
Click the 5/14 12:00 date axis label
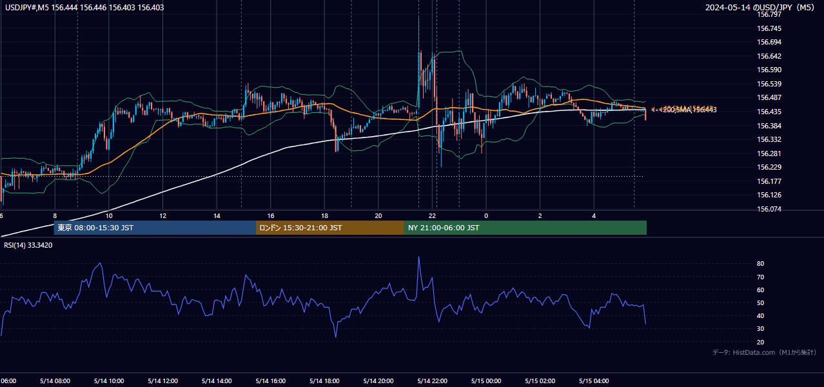coord(162,381)
